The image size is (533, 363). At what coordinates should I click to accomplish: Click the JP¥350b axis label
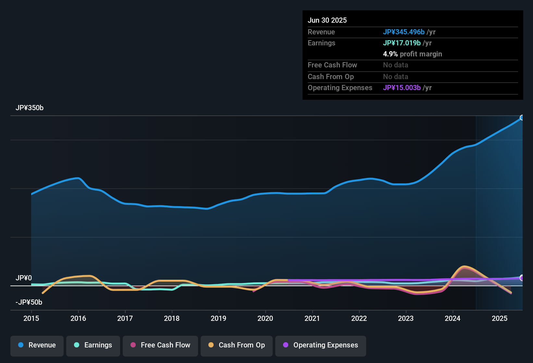[x=30, y=108]
